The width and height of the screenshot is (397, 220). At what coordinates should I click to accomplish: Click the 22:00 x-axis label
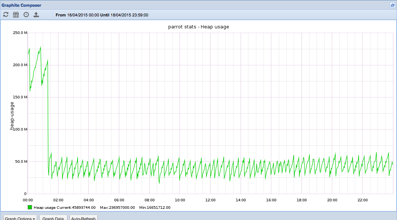tap(362, 200)
